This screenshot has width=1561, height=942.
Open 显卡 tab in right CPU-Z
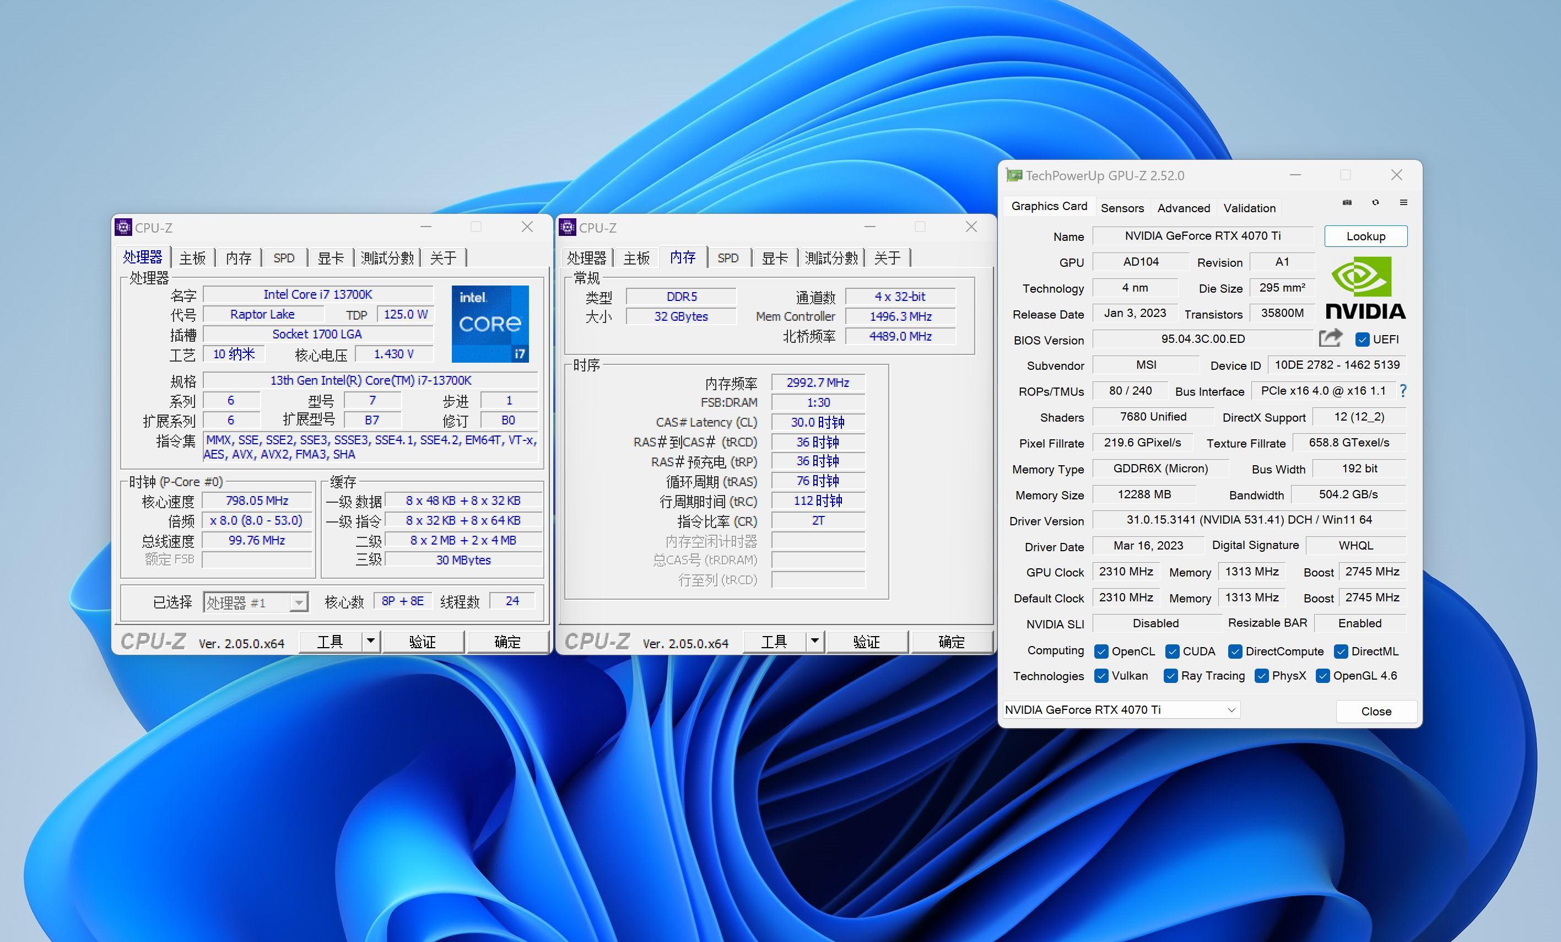(x=774, y=258)
